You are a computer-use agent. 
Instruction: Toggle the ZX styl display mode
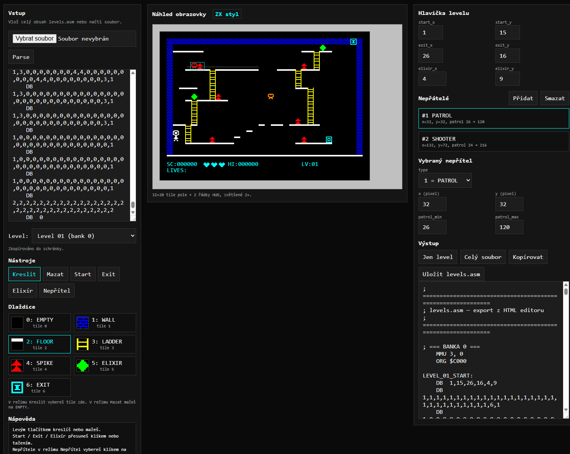[x=227, y=14]
